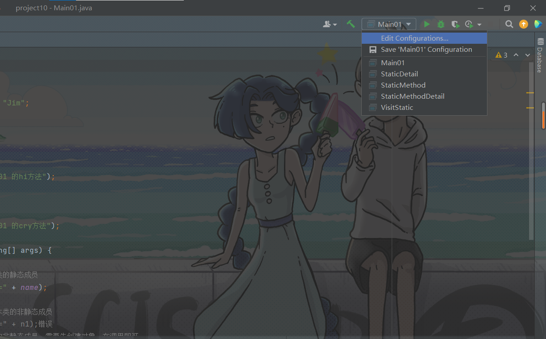Click the name variable in code
The width and height of the screenshot is (546, 339).
[29, 287]
